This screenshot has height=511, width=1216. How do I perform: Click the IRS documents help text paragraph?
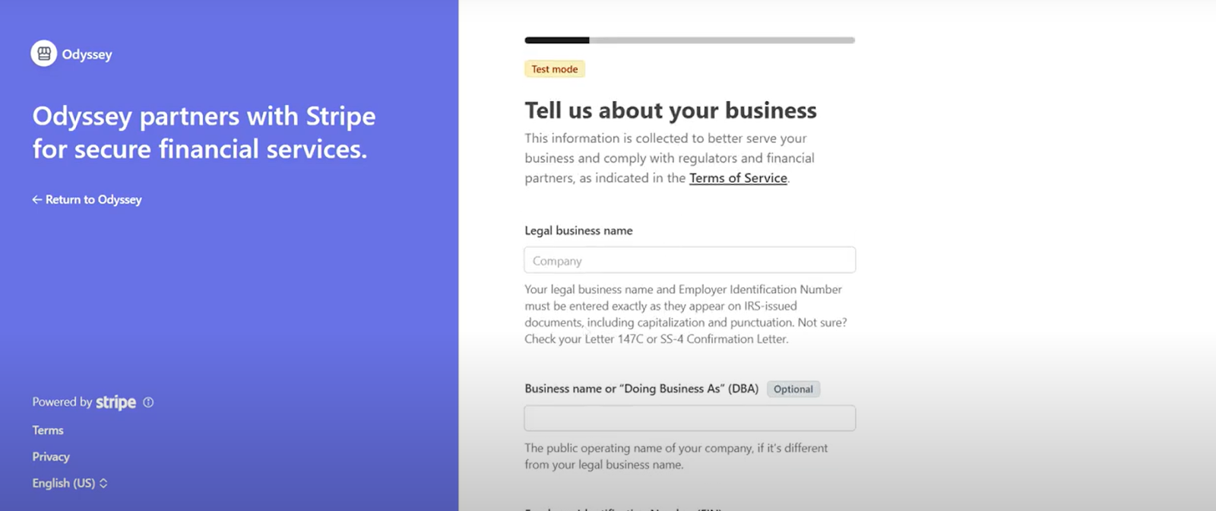(x=686, y=314)
